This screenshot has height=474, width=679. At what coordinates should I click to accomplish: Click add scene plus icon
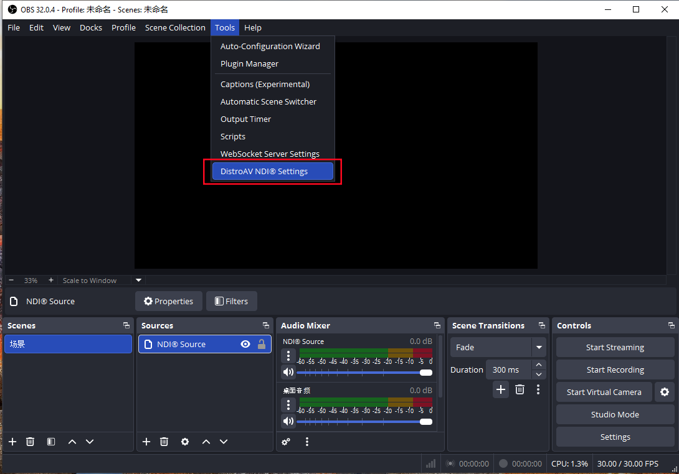click(12, 442)
